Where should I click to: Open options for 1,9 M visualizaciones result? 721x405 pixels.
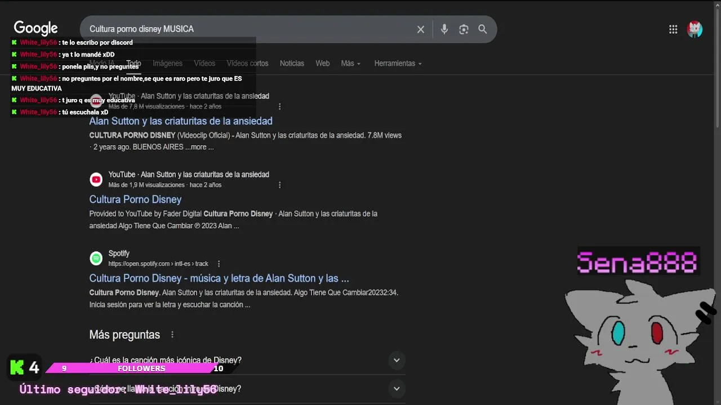click(x=279, y=185)
